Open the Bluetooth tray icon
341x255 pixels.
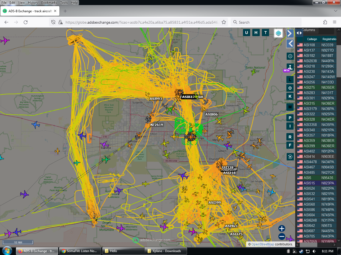click(288, 251)
